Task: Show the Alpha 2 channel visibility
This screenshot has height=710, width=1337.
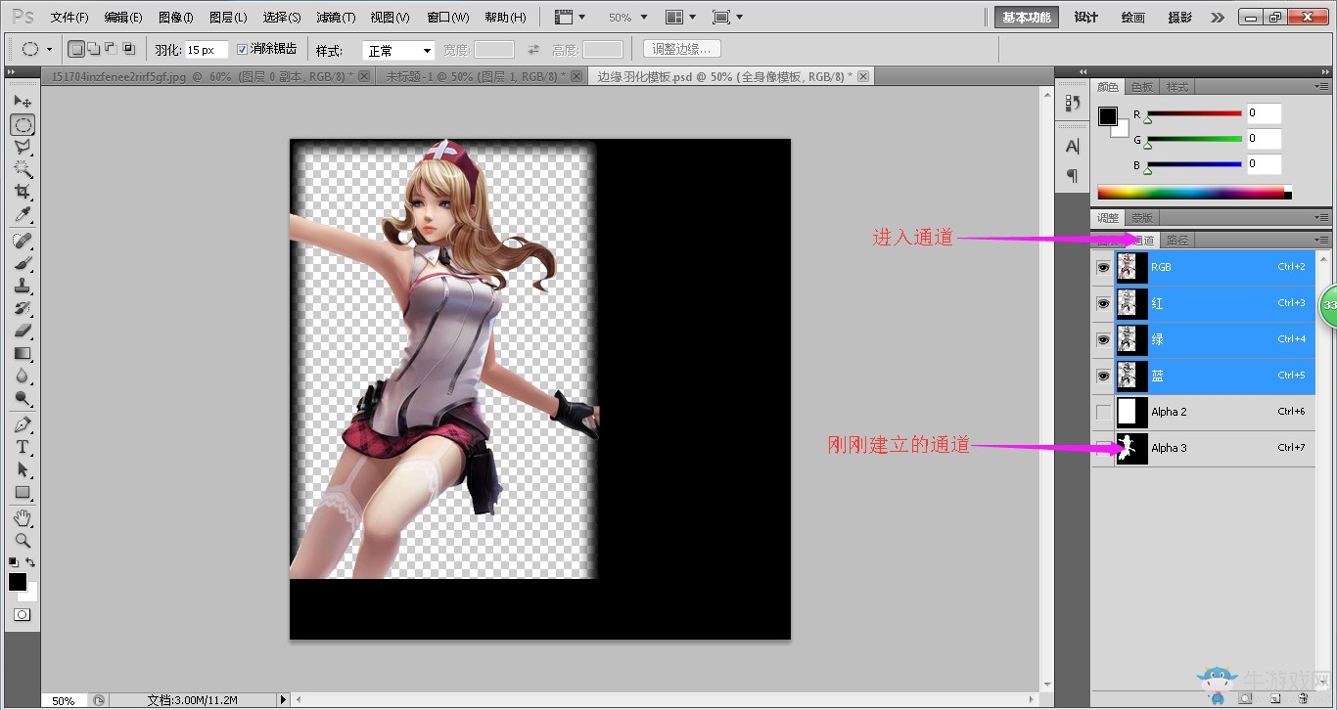Action: pyautogui.click(x=1103, y=412)
